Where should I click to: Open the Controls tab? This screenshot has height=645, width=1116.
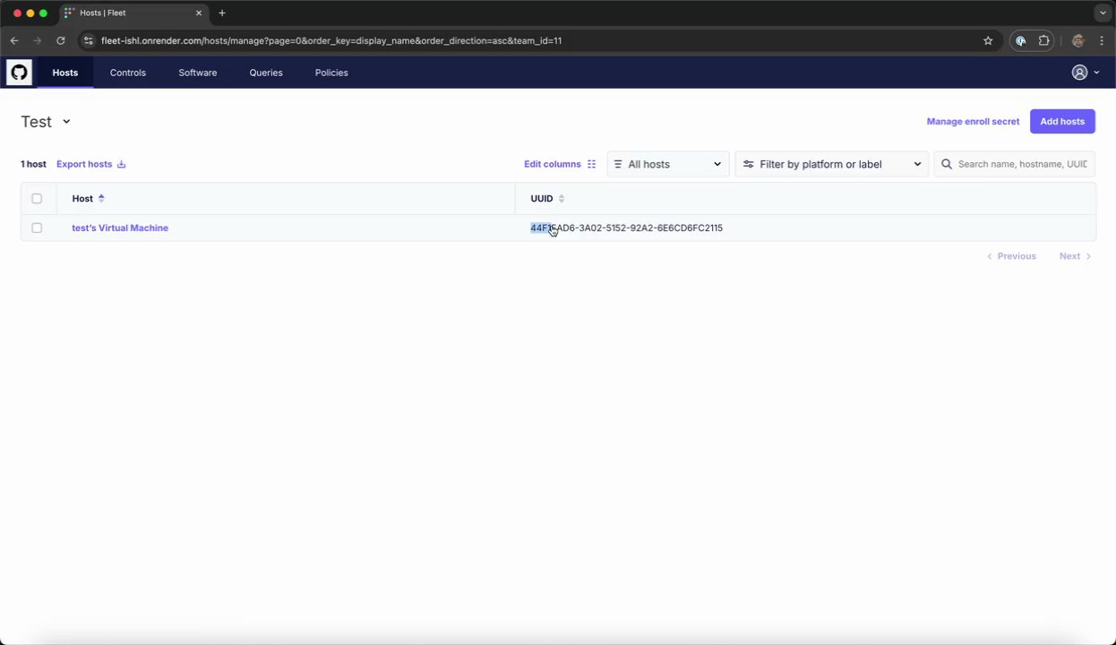tap(128, 73)
